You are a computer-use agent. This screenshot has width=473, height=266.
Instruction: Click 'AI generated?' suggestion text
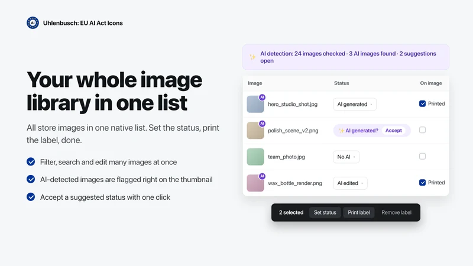click(x=362, y=131)
